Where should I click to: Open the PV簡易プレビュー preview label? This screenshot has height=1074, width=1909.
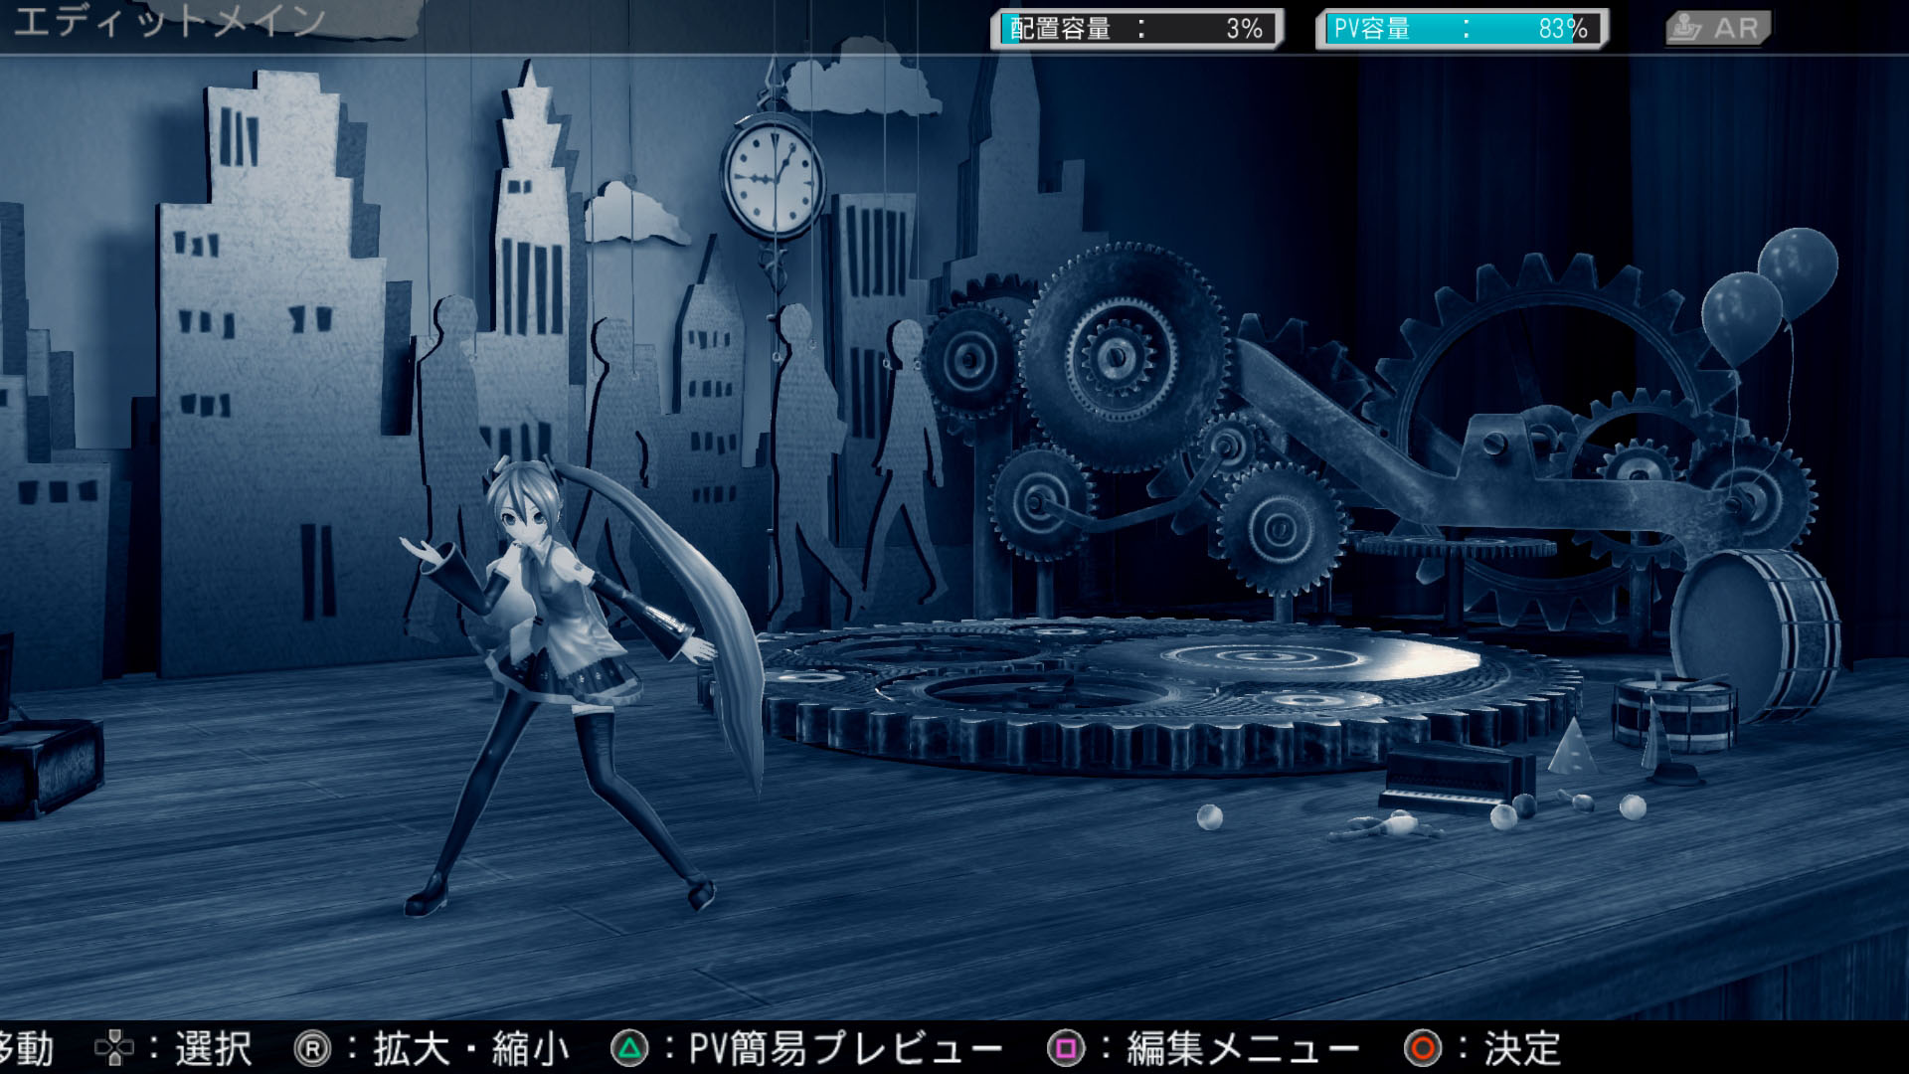coord(845,1048)
